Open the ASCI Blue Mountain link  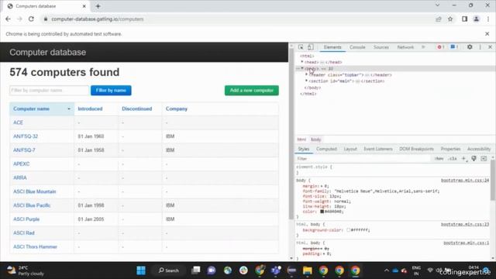click(x=34, y=191)
